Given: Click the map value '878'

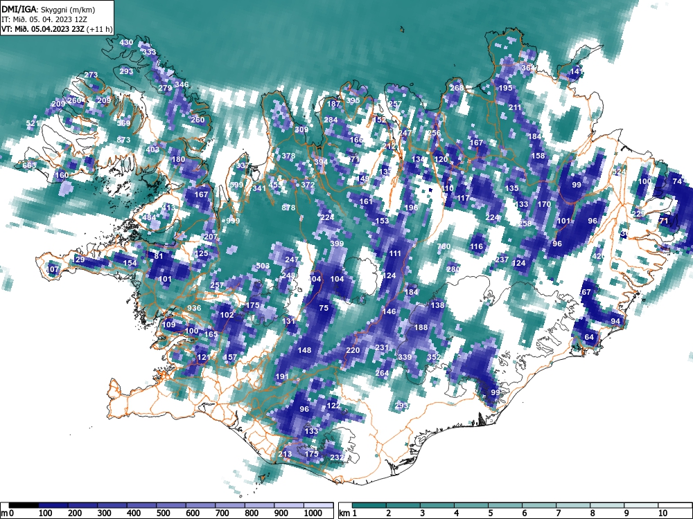Looking at the screenshot, I should (x=288, y=208).
